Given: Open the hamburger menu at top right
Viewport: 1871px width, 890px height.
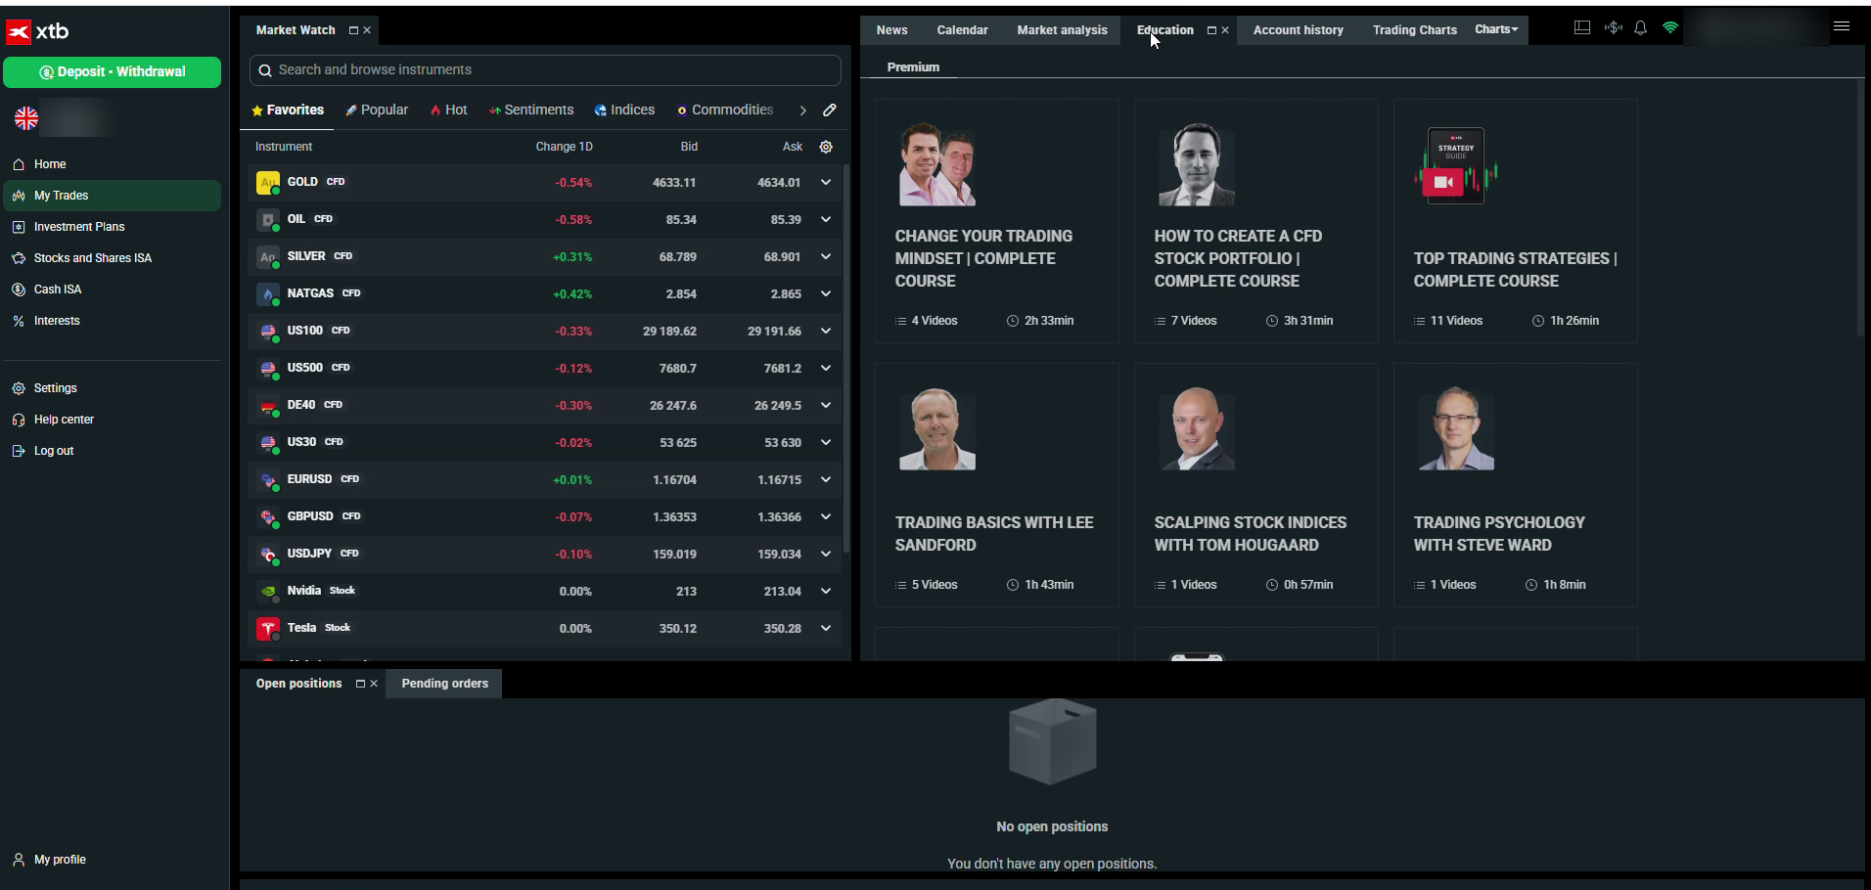Looking at the screenshot, I should pos(1842,27).
